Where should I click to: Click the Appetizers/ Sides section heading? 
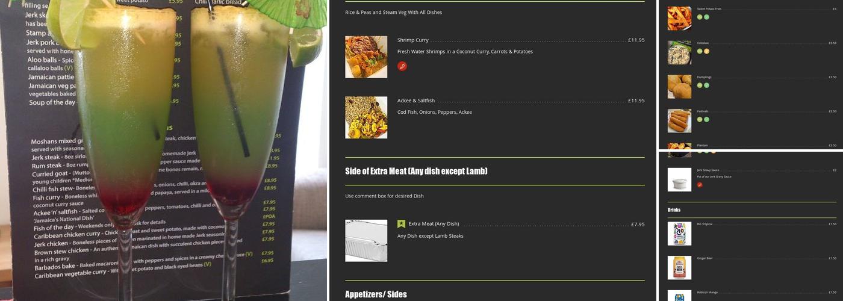(376, 294)
